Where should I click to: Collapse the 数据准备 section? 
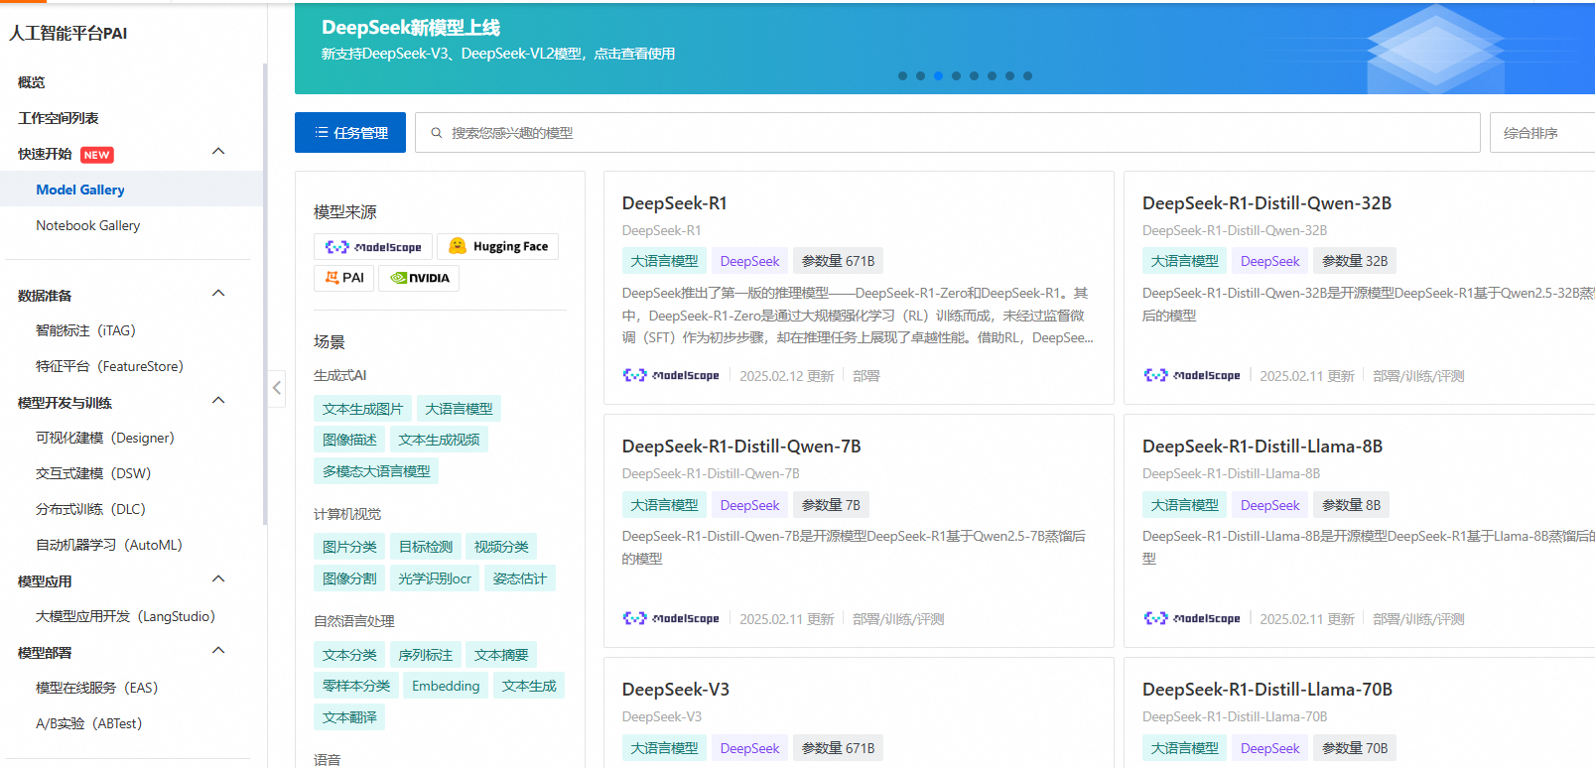coord(218,294)
